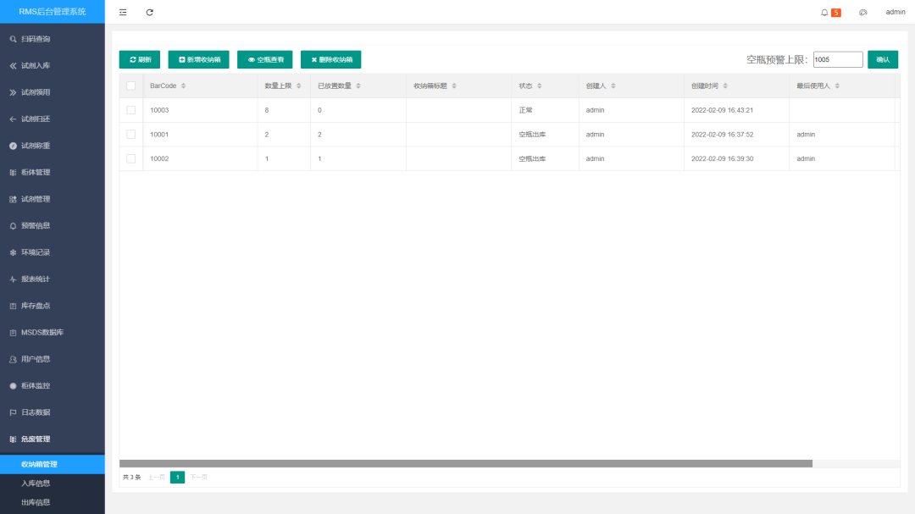Click the RMS后台管理系统 logo title
Image resolution: width=915 pixels, height=514 pixels.
[x=53, y=12]
